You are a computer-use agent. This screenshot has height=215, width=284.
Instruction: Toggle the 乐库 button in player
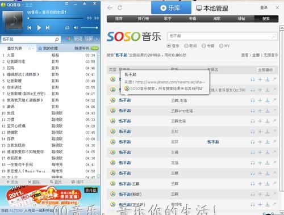[89, 39]
